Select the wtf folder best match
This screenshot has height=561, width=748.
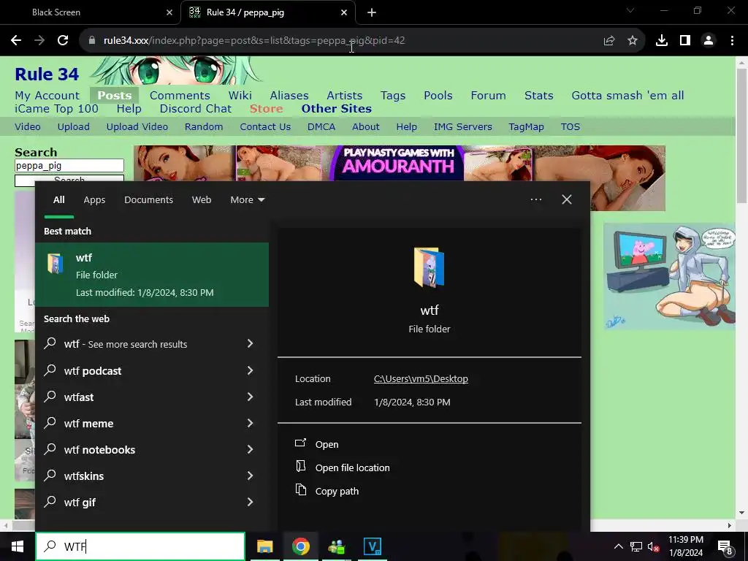(x=152, y=275)
